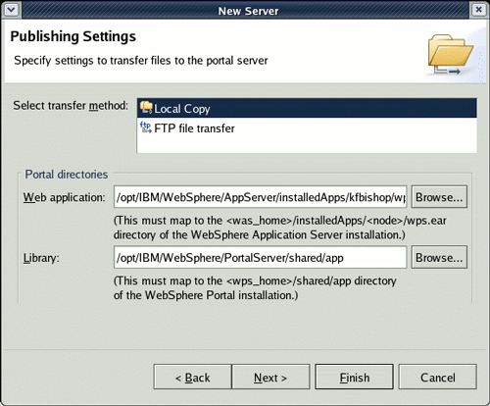The image size is (490, 406).
Task: Close the New Server dialog
Action: pos(478,10)
